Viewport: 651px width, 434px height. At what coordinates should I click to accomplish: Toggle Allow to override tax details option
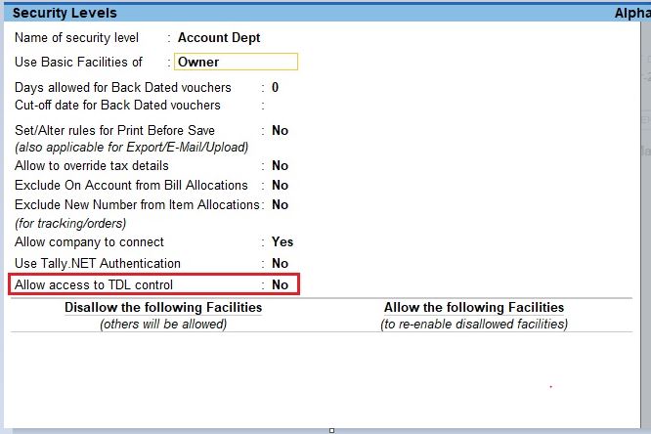click(280, 166)
